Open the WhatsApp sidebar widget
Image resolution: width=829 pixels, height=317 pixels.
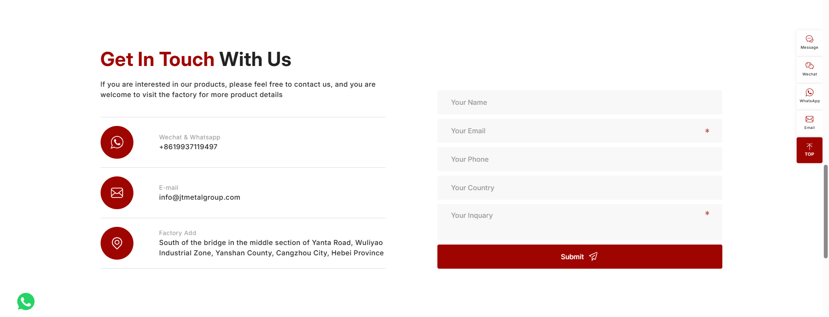pos(809,96)
